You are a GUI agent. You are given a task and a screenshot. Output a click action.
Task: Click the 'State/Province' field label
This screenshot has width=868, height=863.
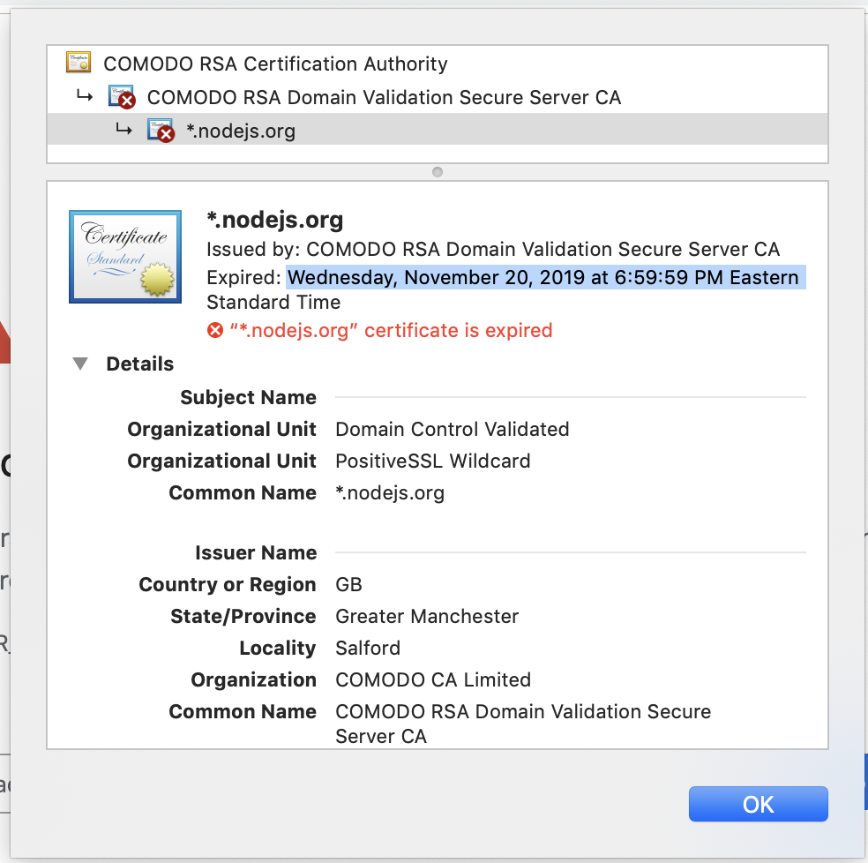(x=243, y=616)
